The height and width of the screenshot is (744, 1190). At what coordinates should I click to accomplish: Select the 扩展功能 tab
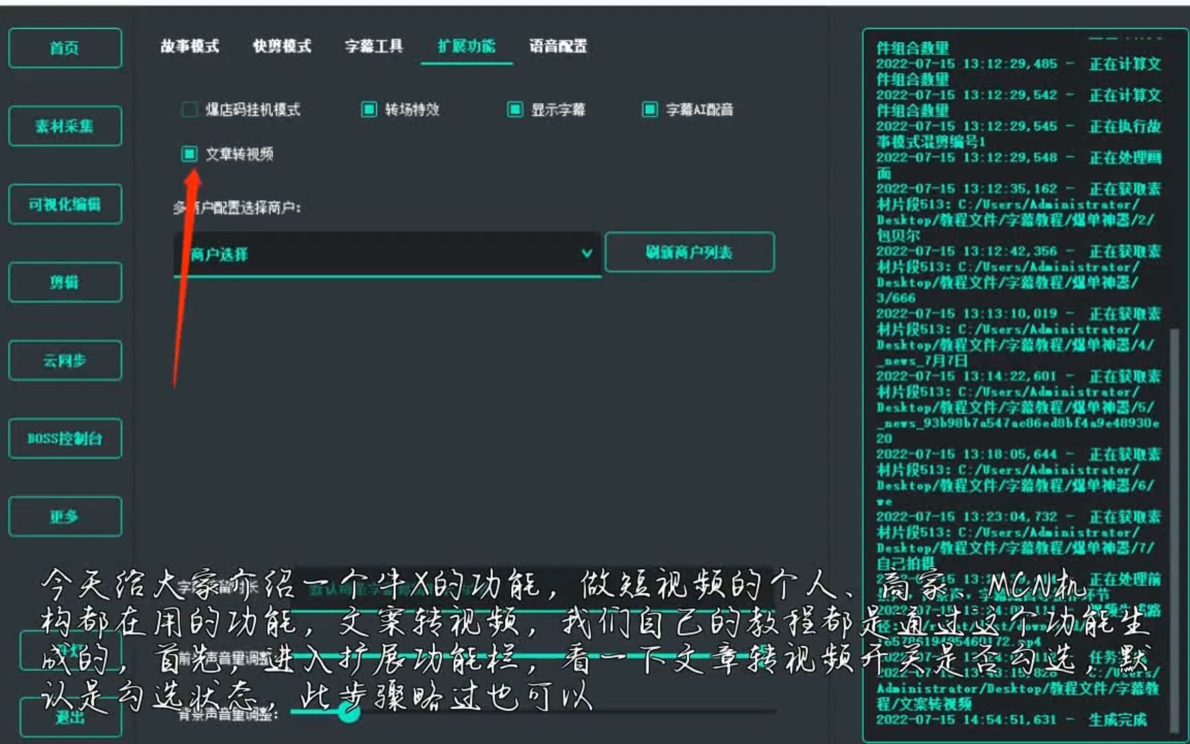[466, 46]
